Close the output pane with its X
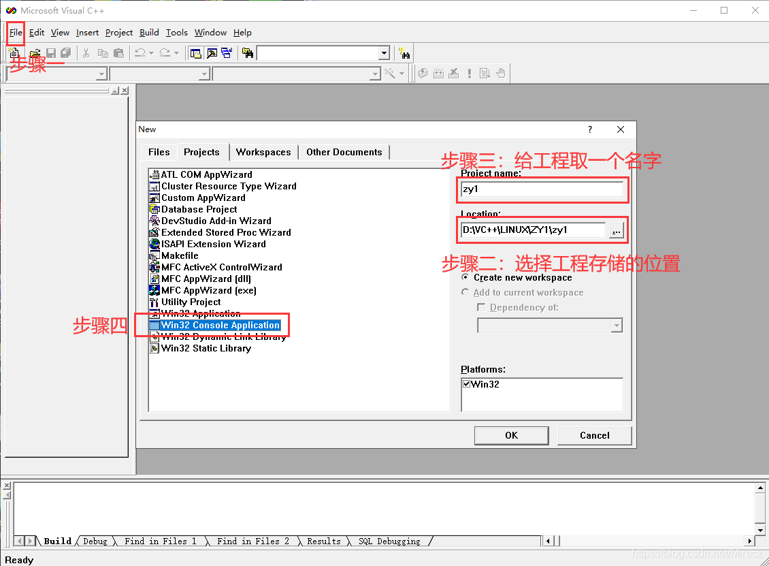The image size is (769, 566). [x=7, y=486]
